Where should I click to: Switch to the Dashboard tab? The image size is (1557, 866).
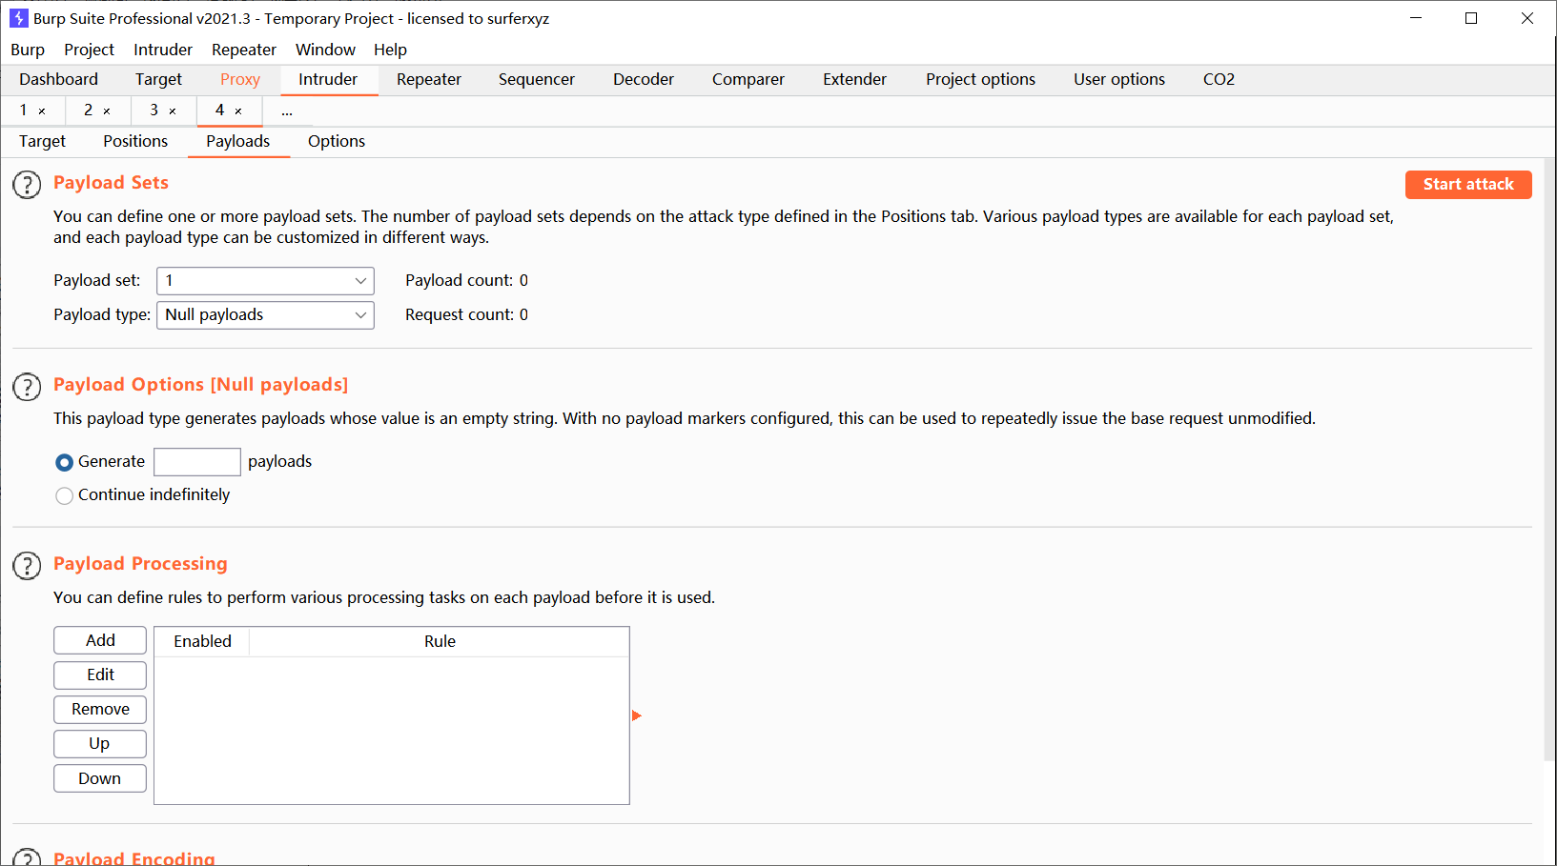(x=58, y=79)
